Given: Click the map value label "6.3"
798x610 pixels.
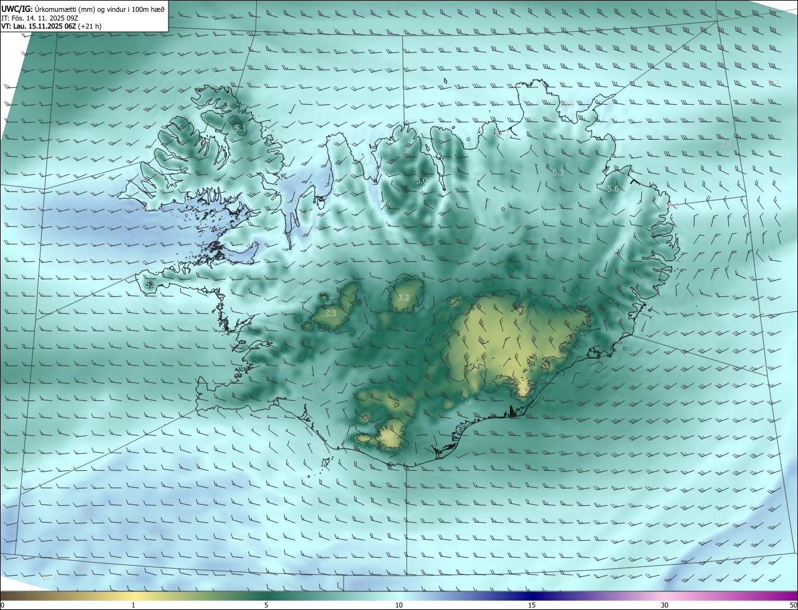Looking at the screenshot, I should pos(558,172).
